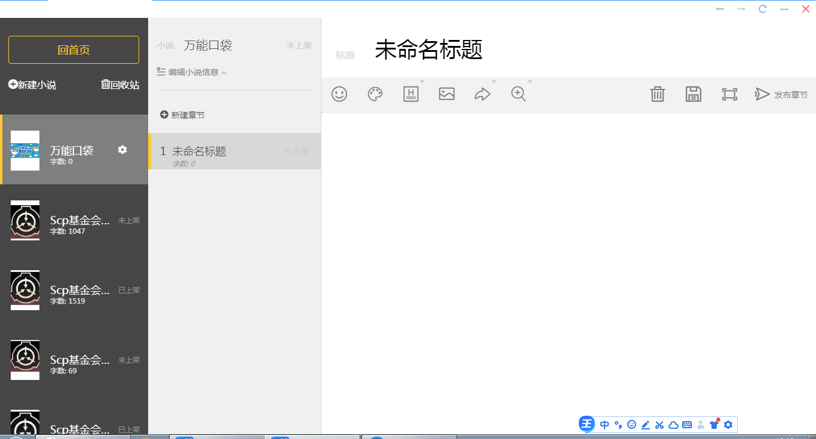This screenshot has width=816, height=439.
Task: Open the input method skin shirt icon
Action: tap(714, 424)
